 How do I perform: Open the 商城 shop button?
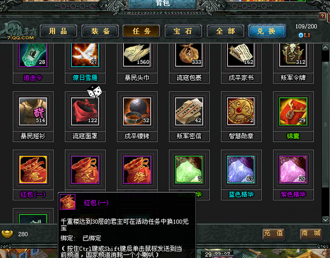(x=311, y=233)
